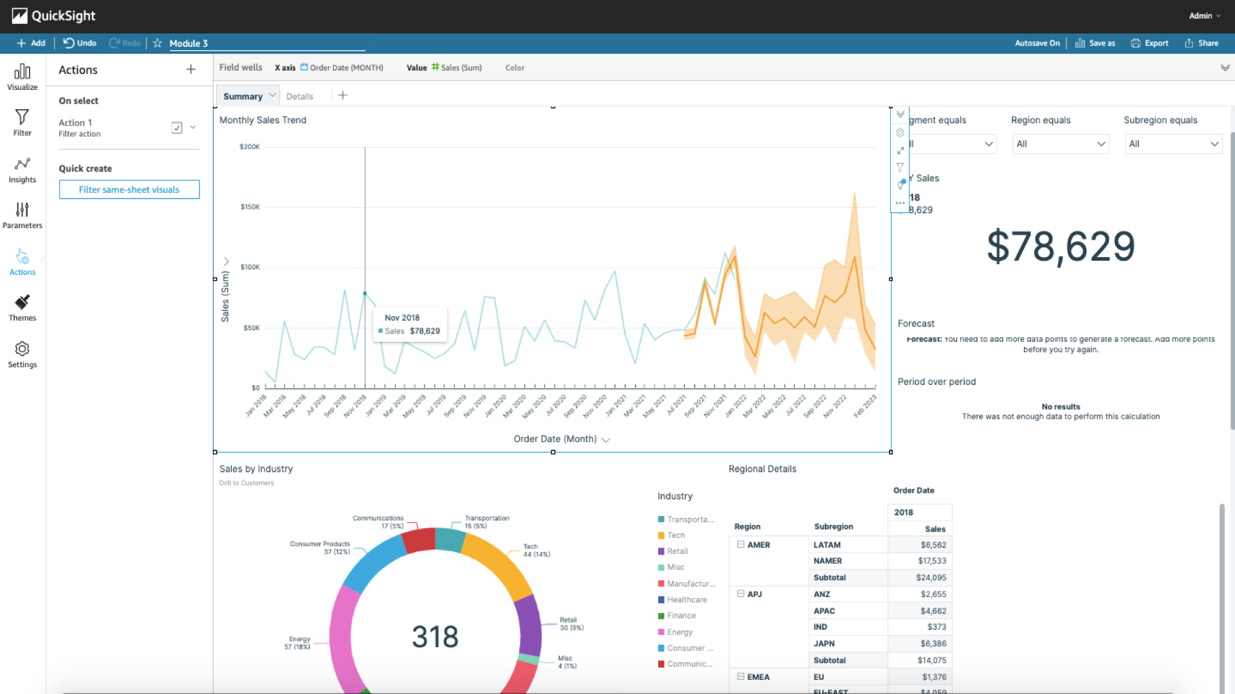
Task: Click the QuickSight logo
Action: 53,15
